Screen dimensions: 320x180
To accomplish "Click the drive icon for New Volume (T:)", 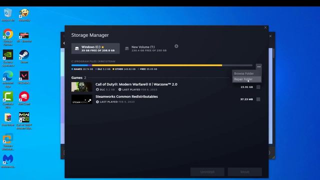I will tap(127, 48).
